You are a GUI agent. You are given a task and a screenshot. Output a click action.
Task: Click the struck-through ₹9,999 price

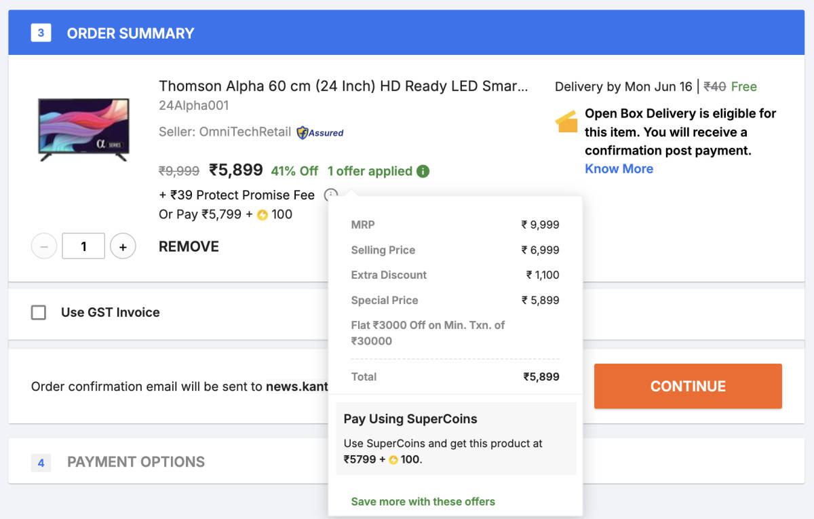point(179,172)
